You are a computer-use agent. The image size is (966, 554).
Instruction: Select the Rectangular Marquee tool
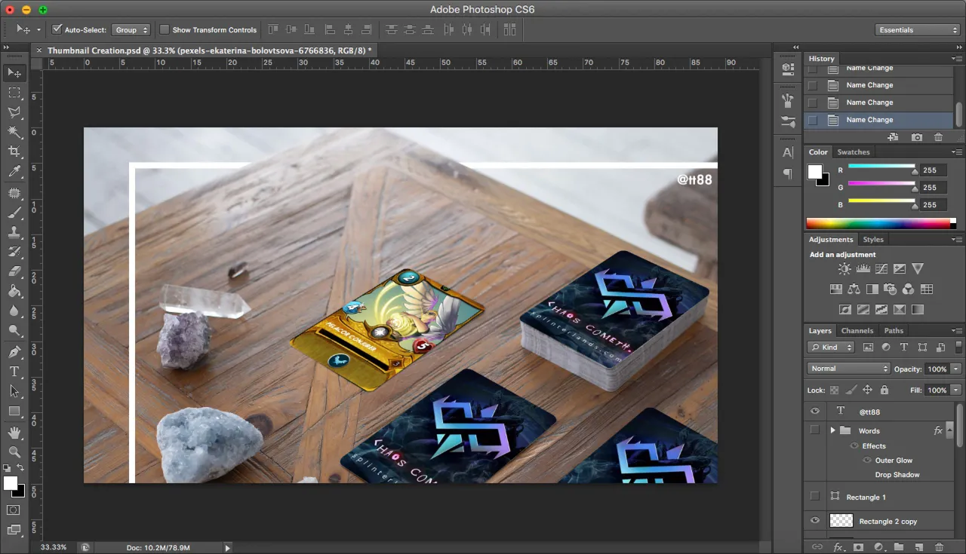[14, 93]
